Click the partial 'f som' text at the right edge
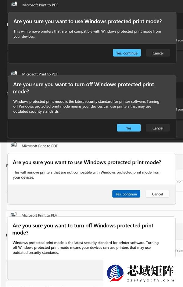This screenshot has width=183, height=287. [179, 40]
